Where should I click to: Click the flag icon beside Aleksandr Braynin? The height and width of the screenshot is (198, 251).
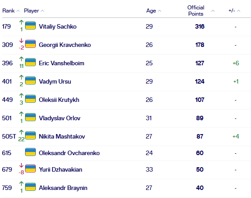pyautogui.click(x=30, y=187)
